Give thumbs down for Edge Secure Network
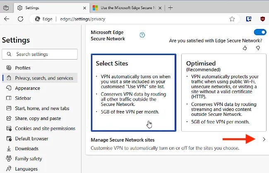Screen dimensions: 269x173 258,48
